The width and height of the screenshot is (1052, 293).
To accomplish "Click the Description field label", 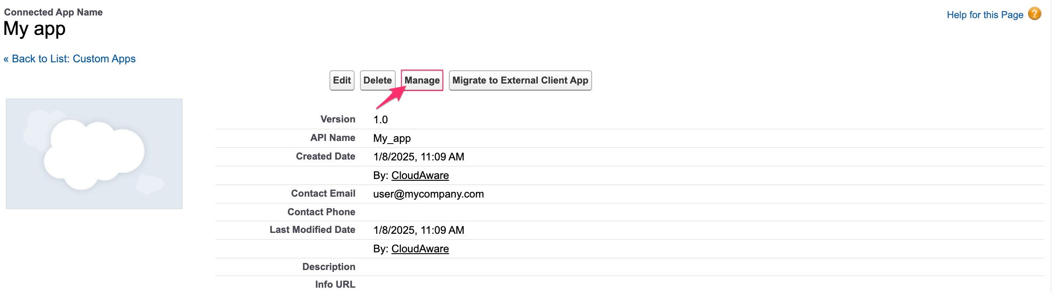I will [329, 267].
